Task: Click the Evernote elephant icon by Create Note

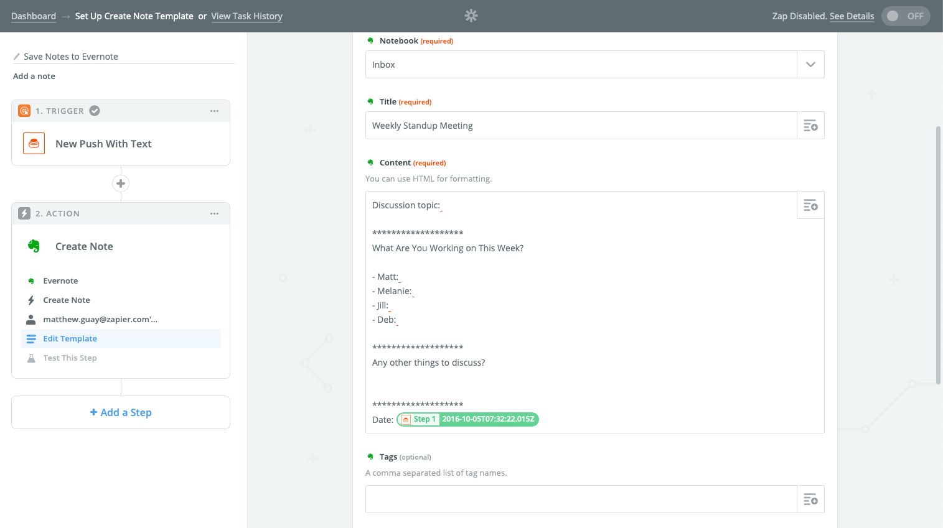Action: (x=34, y=246)
